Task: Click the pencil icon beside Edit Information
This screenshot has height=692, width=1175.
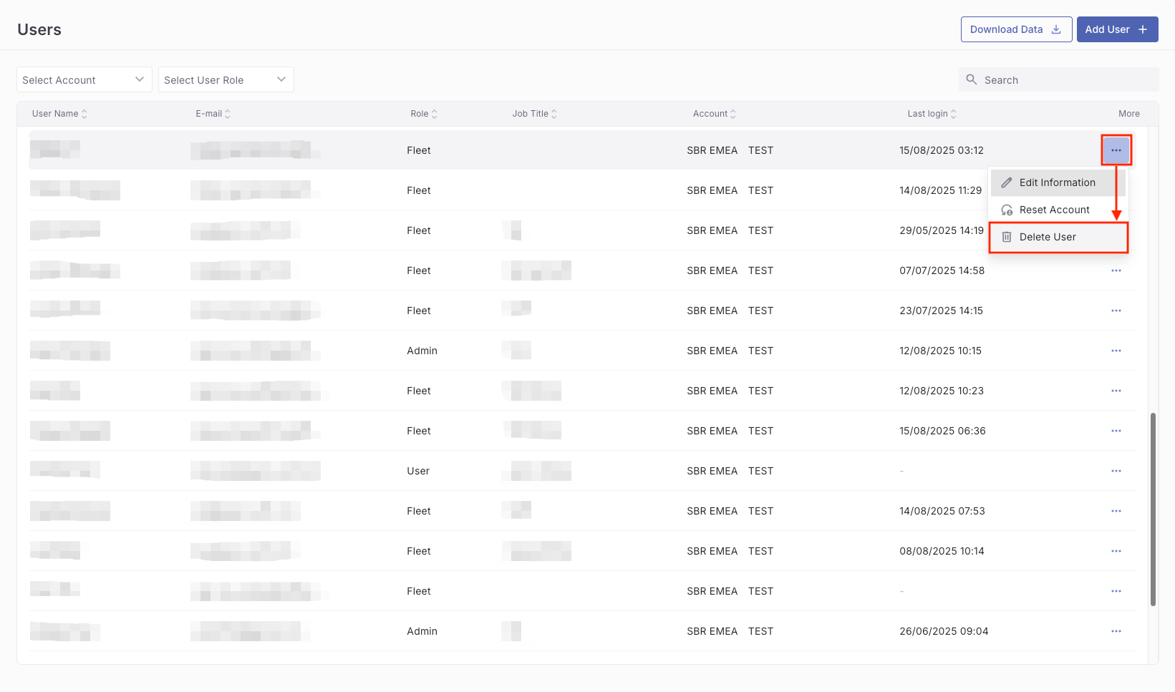Action: (x=1007, y=182)
